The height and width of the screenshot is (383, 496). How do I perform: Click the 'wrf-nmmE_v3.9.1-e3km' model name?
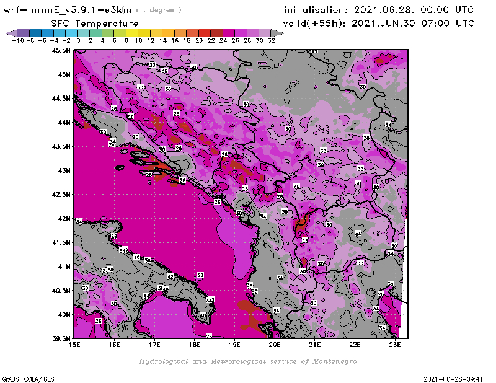[x=68, y=10]
